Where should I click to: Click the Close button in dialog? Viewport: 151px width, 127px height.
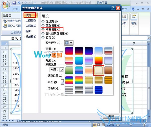(x=111, y=116)
